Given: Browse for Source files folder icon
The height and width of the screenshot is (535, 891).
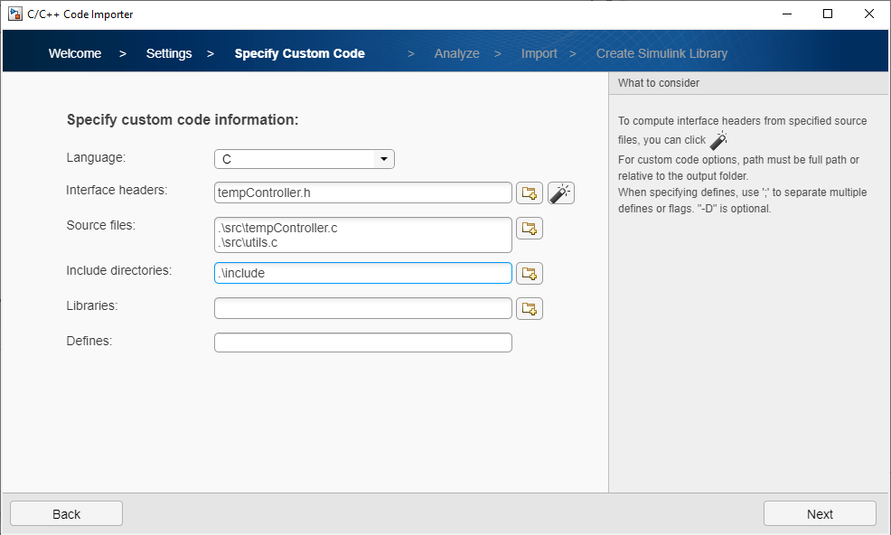Looking at the screenshot, I should [x=530, y=229].
